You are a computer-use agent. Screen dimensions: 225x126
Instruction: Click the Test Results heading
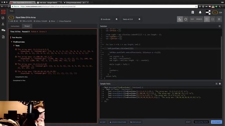pos(17,37)
